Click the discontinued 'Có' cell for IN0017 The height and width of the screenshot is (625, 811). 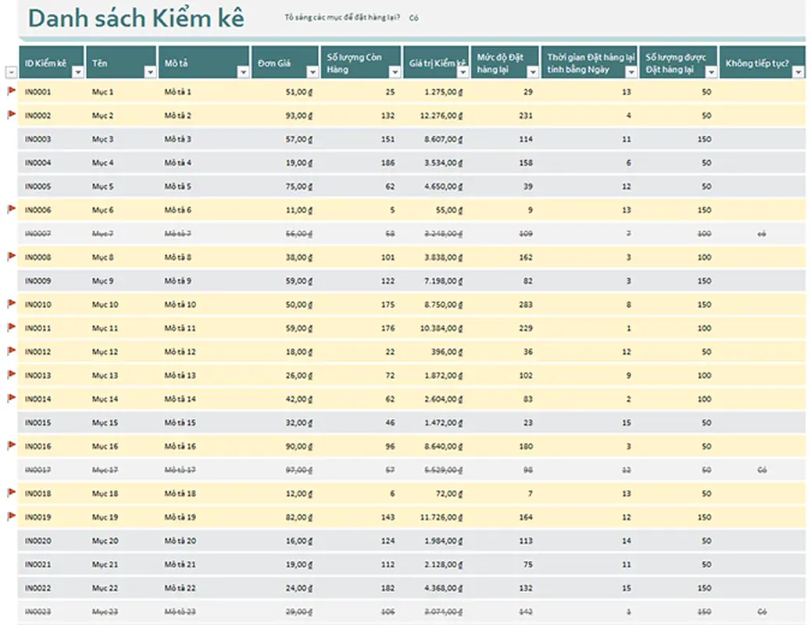coord(761,470)
